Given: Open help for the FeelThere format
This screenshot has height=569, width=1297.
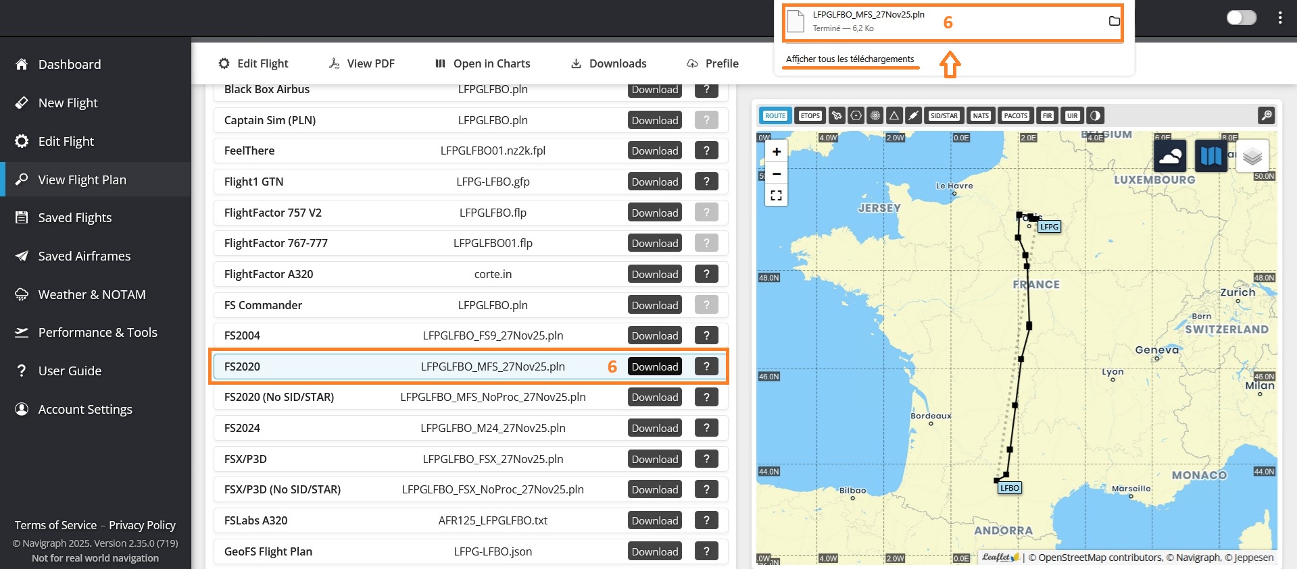Looking at the screenshot, I should (706, 151).
